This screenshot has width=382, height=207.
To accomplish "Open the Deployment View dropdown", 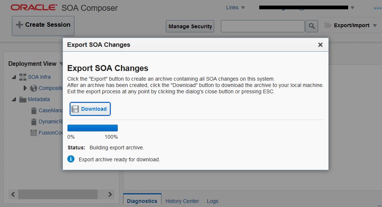I will 61,64.
